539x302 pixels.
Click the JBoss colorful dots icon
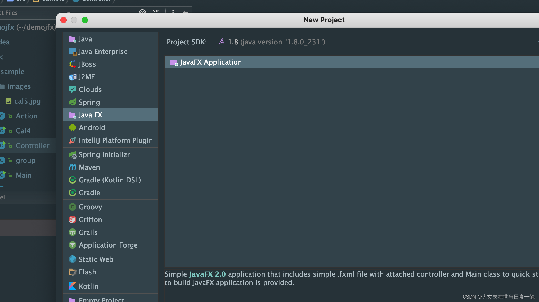[72, 64]
